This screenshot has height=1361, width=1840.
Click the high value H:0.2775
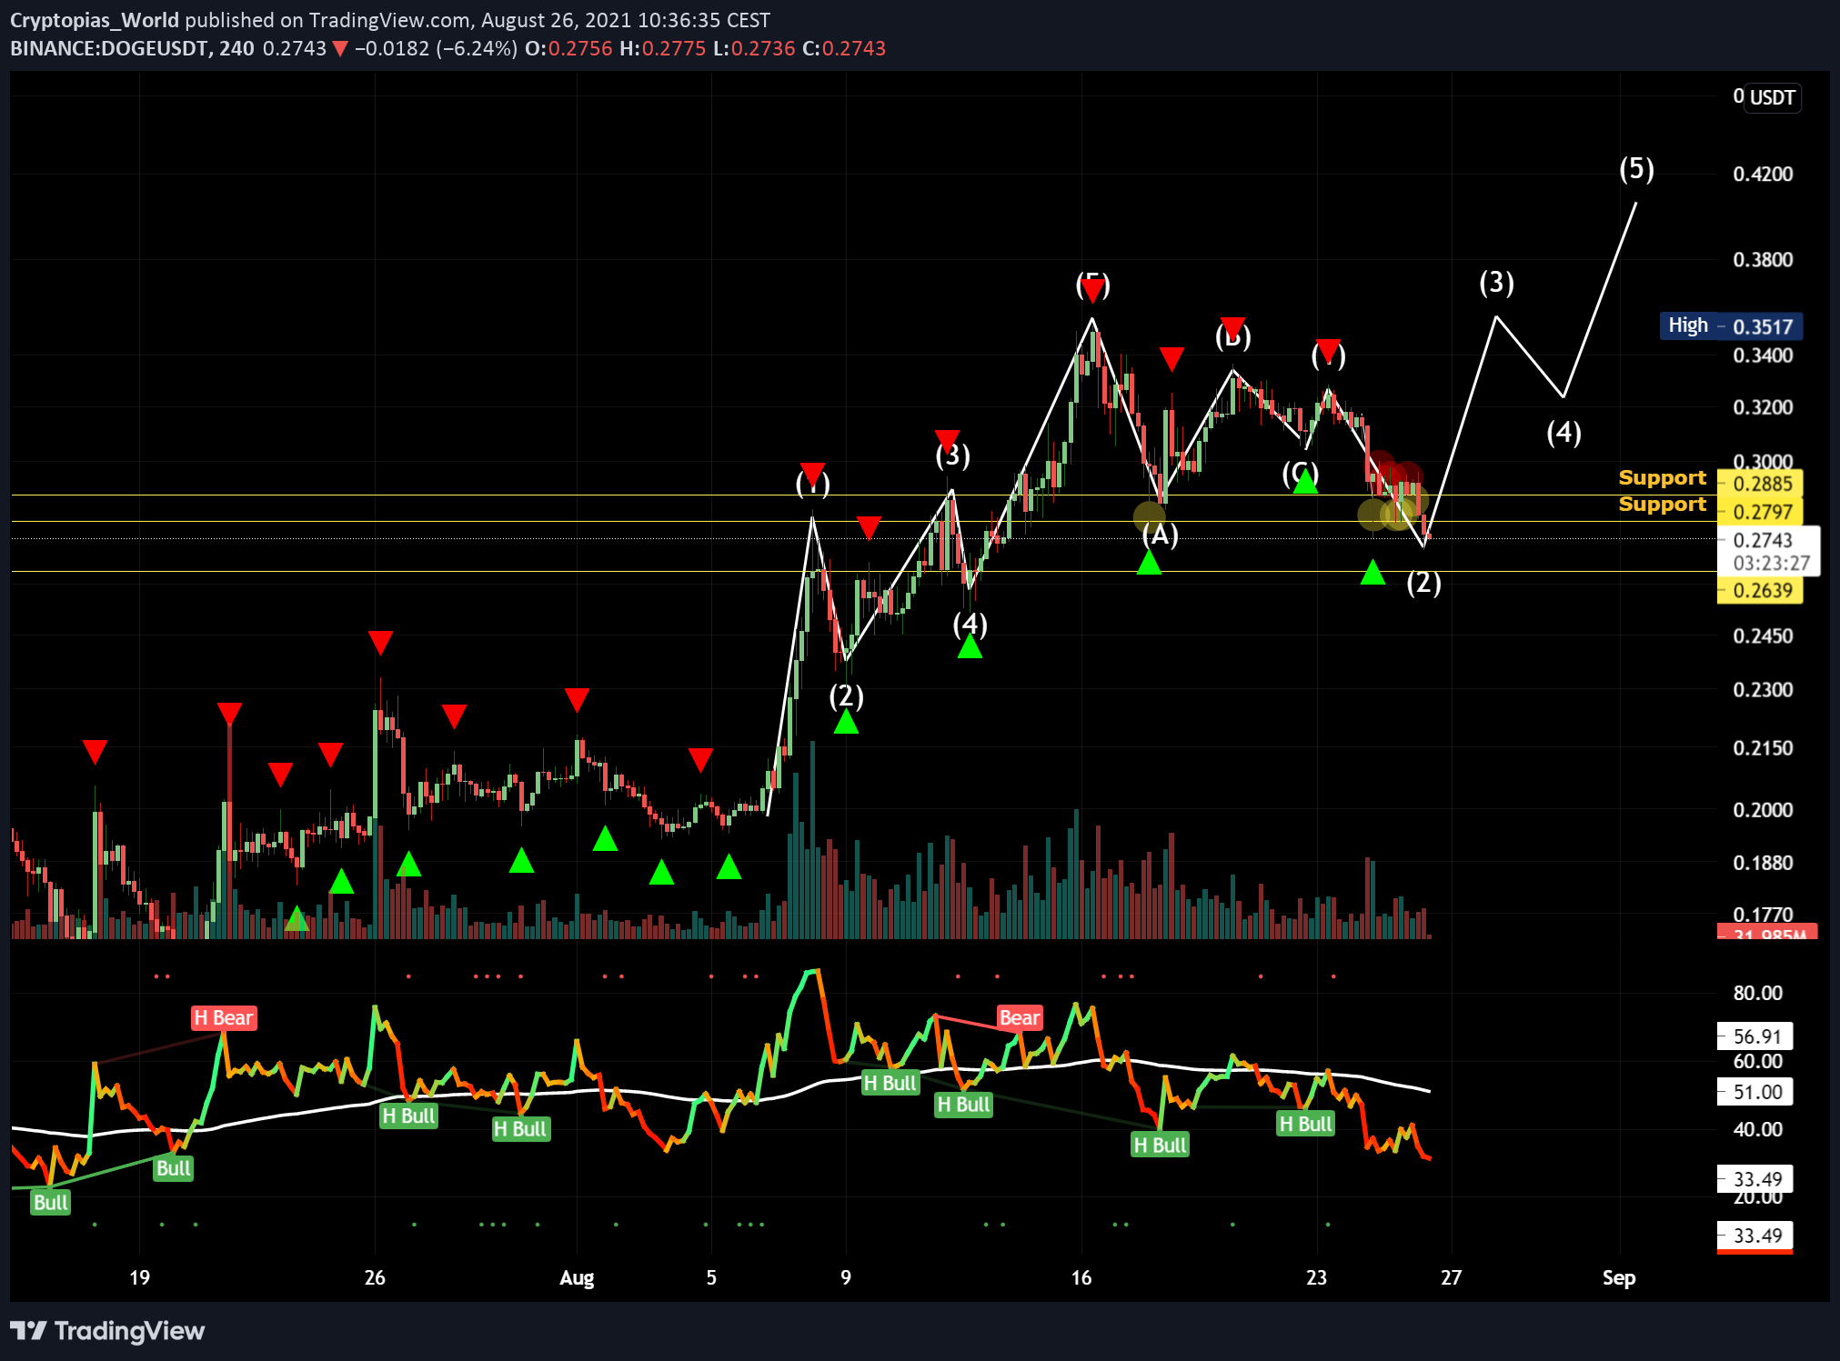point(662,48)
